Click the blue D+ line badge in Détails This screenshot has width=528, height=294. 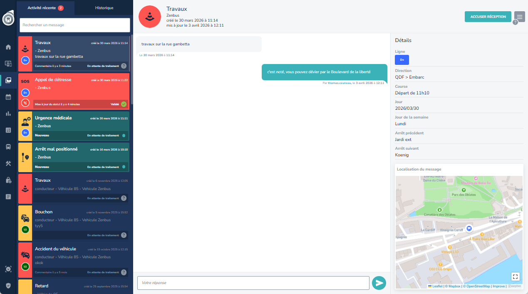tap(402, 60)
